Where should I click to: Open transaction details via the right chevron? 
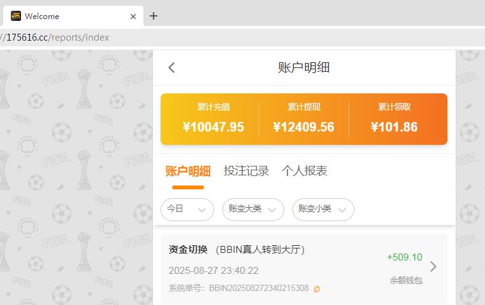[433, 266]
